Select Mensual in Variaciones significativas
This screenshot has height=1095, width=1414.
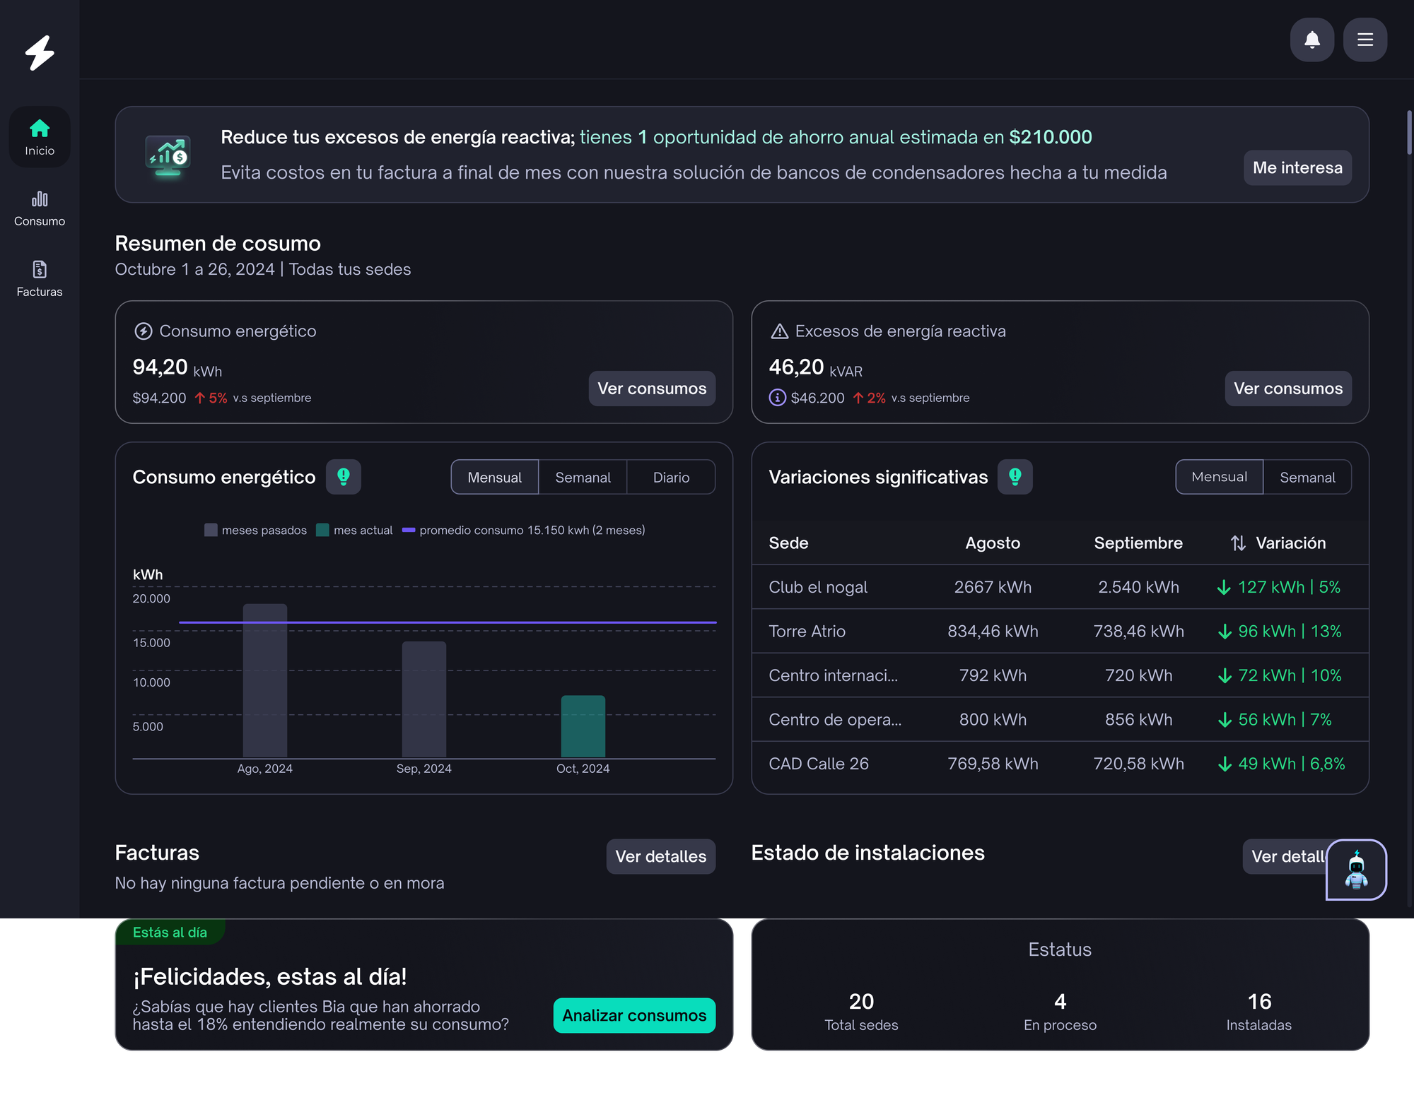click(1219, 478)
